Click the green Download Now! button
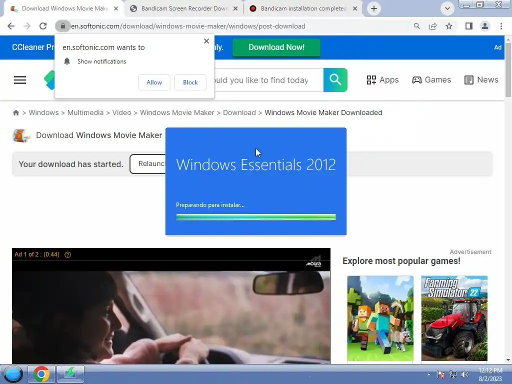 [276, 47]
